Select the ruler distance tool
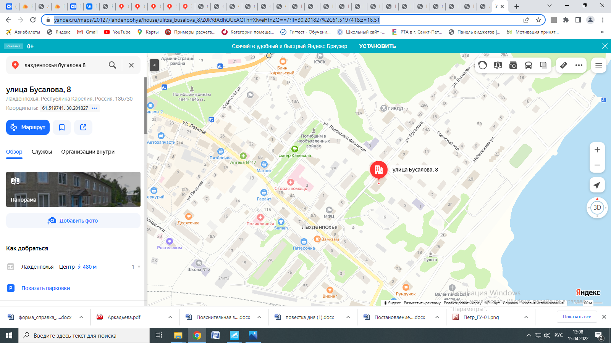Image resolution: width=611 pixels, height=343 pixels. pyautogui.click(x=564, y=65)
